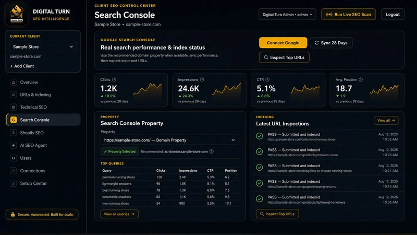
Task: Click the Property Selected badge
Action: pos(119,151)
